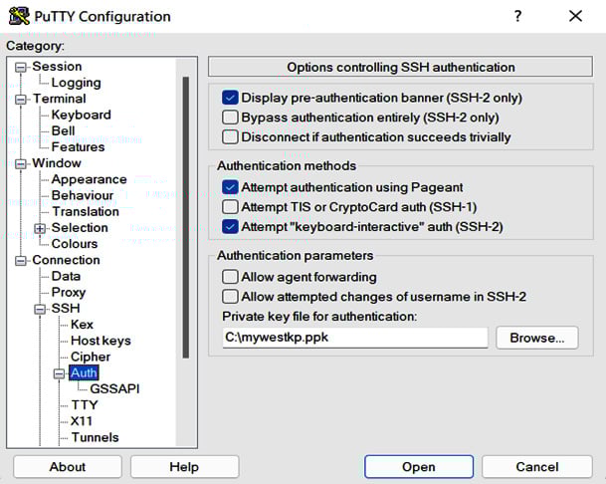Collapse the Terminal tree node
The height and width of the screenshot is (484, 606).
[21, 100]
